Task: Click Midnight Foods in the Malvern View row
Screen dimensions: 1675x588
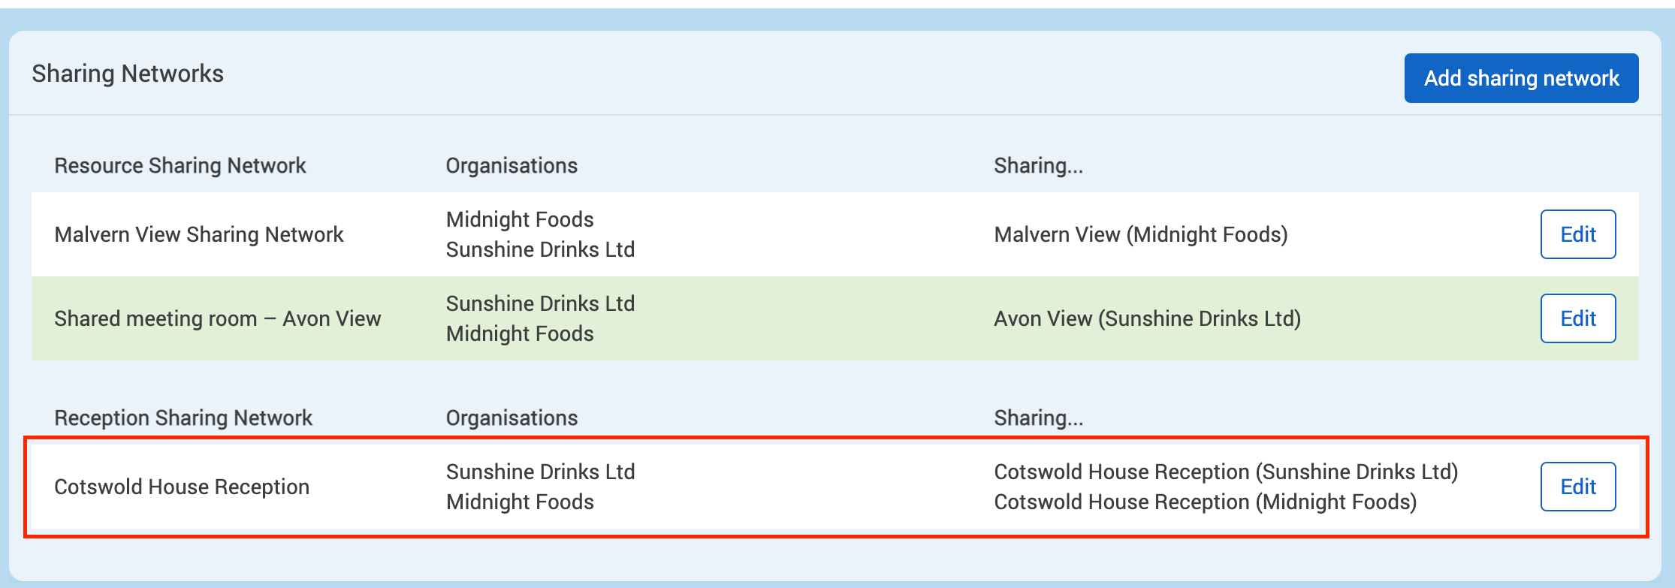Action: pos(520,219)
